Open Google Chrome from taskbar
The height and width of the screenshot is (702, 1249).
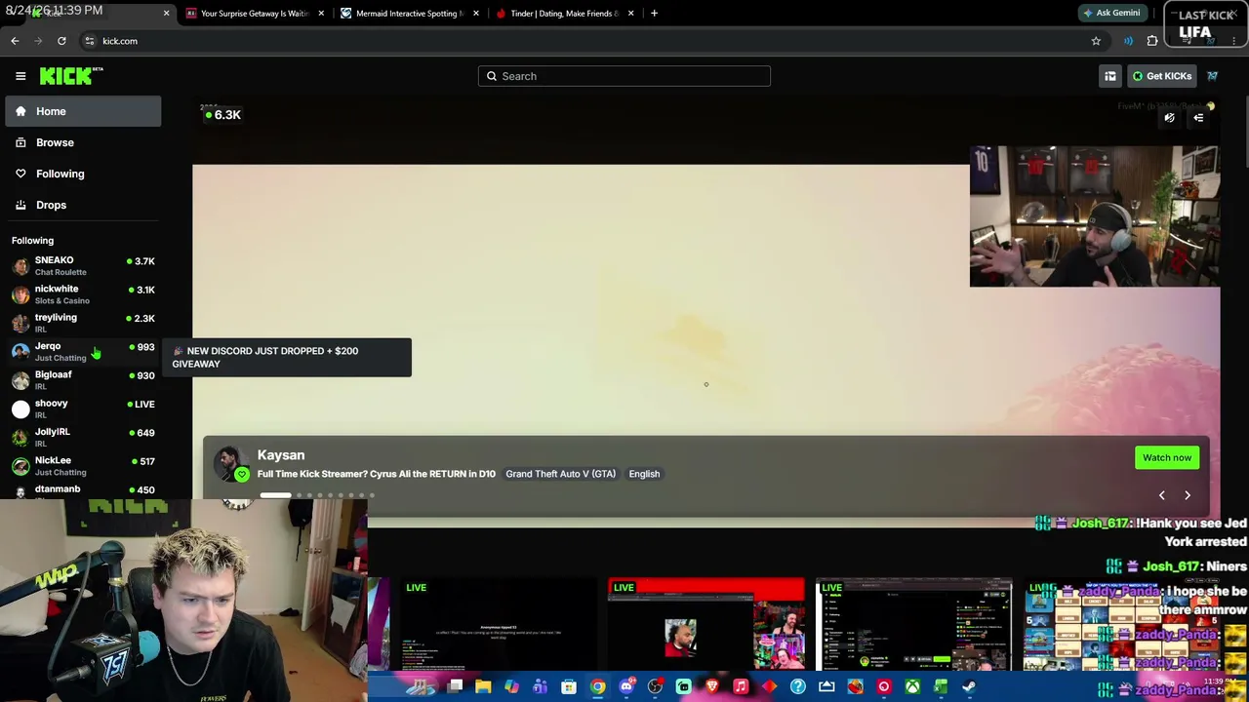(x=597, y=687)
